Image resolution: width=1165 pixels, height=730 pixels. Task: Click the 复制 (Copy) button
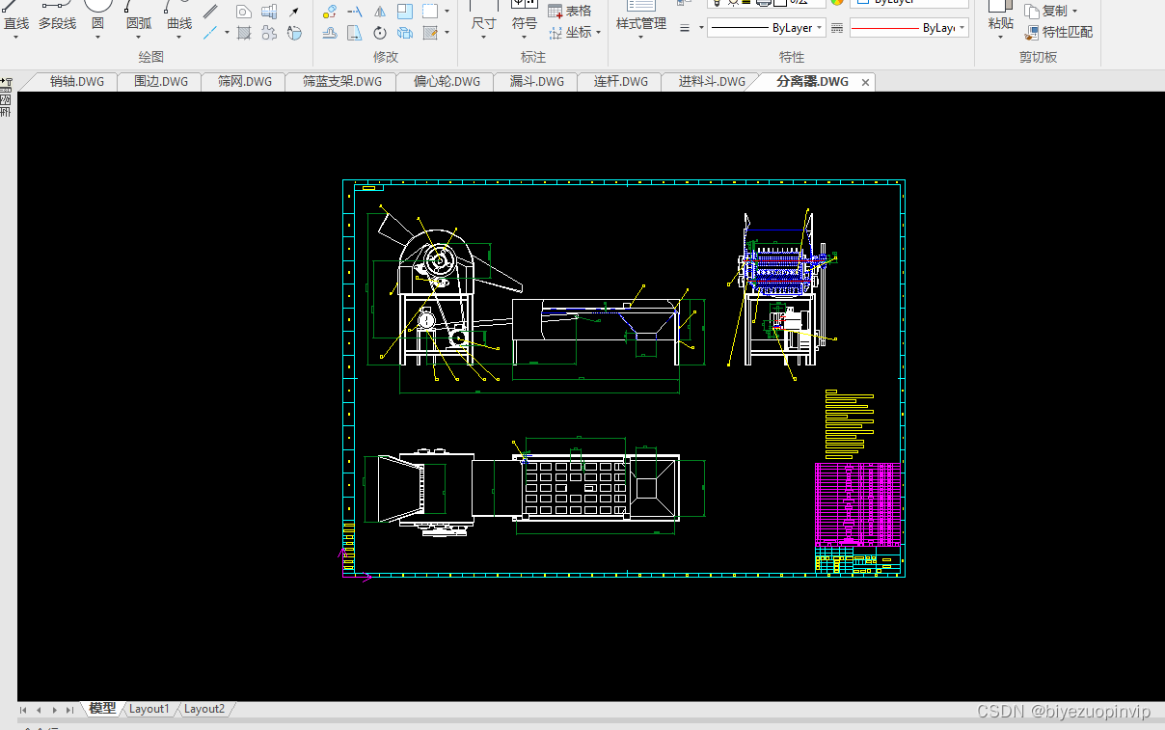point(1047,12)
